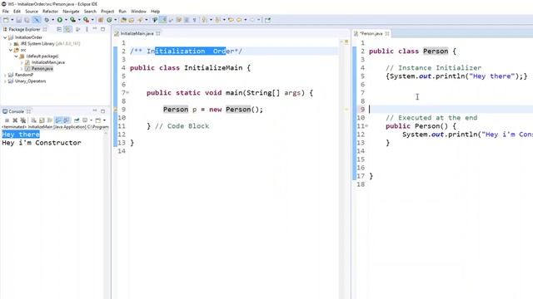Screen dimensions: 533x299
Task: Toggle Link with Editor in Package Explorer
Action: point(67,29)
